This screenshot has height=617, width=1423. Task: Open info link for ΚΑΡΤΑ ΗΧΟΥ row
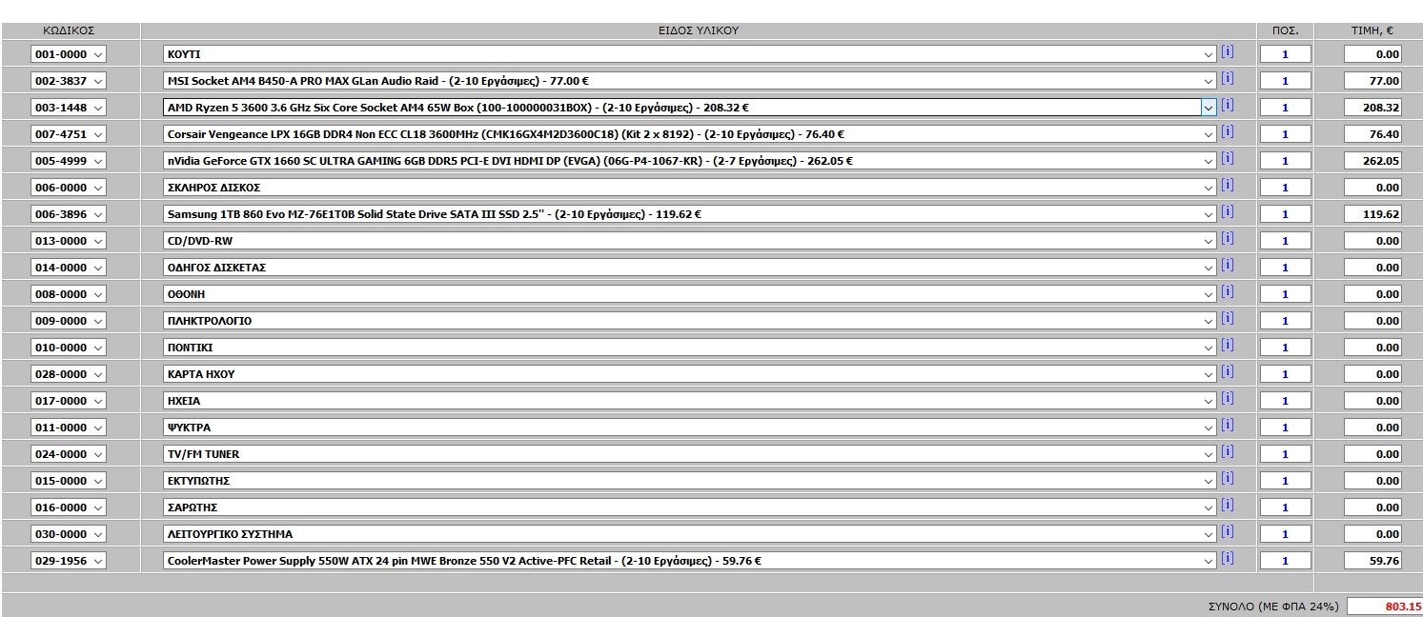[x=1228, y=372]
